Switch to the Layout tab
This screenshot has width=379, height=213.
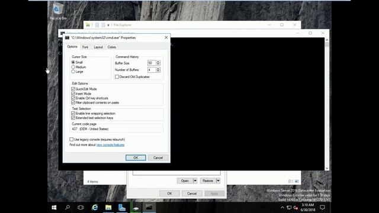click(98, 47)
